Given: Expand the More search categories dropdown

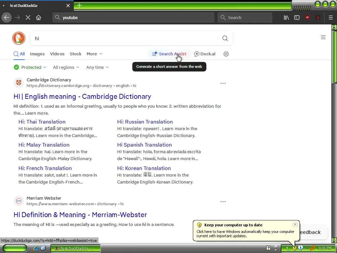Looking at the screenshot, I should (x=94, y=54).
